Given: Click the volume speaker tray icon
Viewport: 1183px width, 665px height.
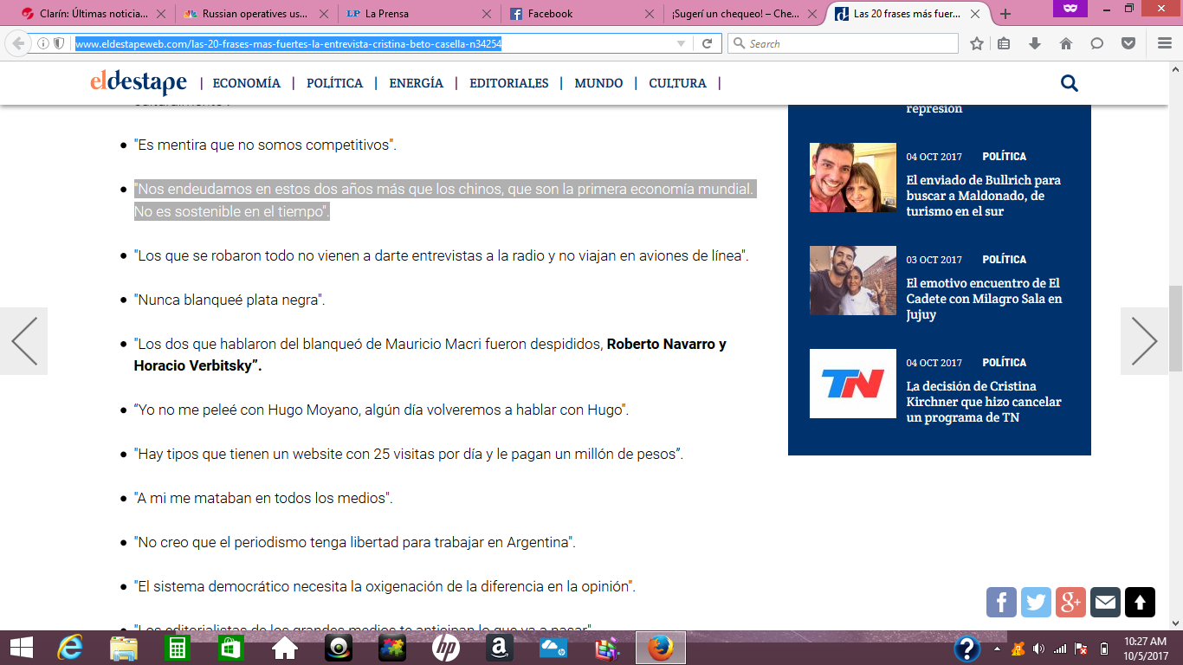Looking at the screenshot, I should (x=1038, y=649).
